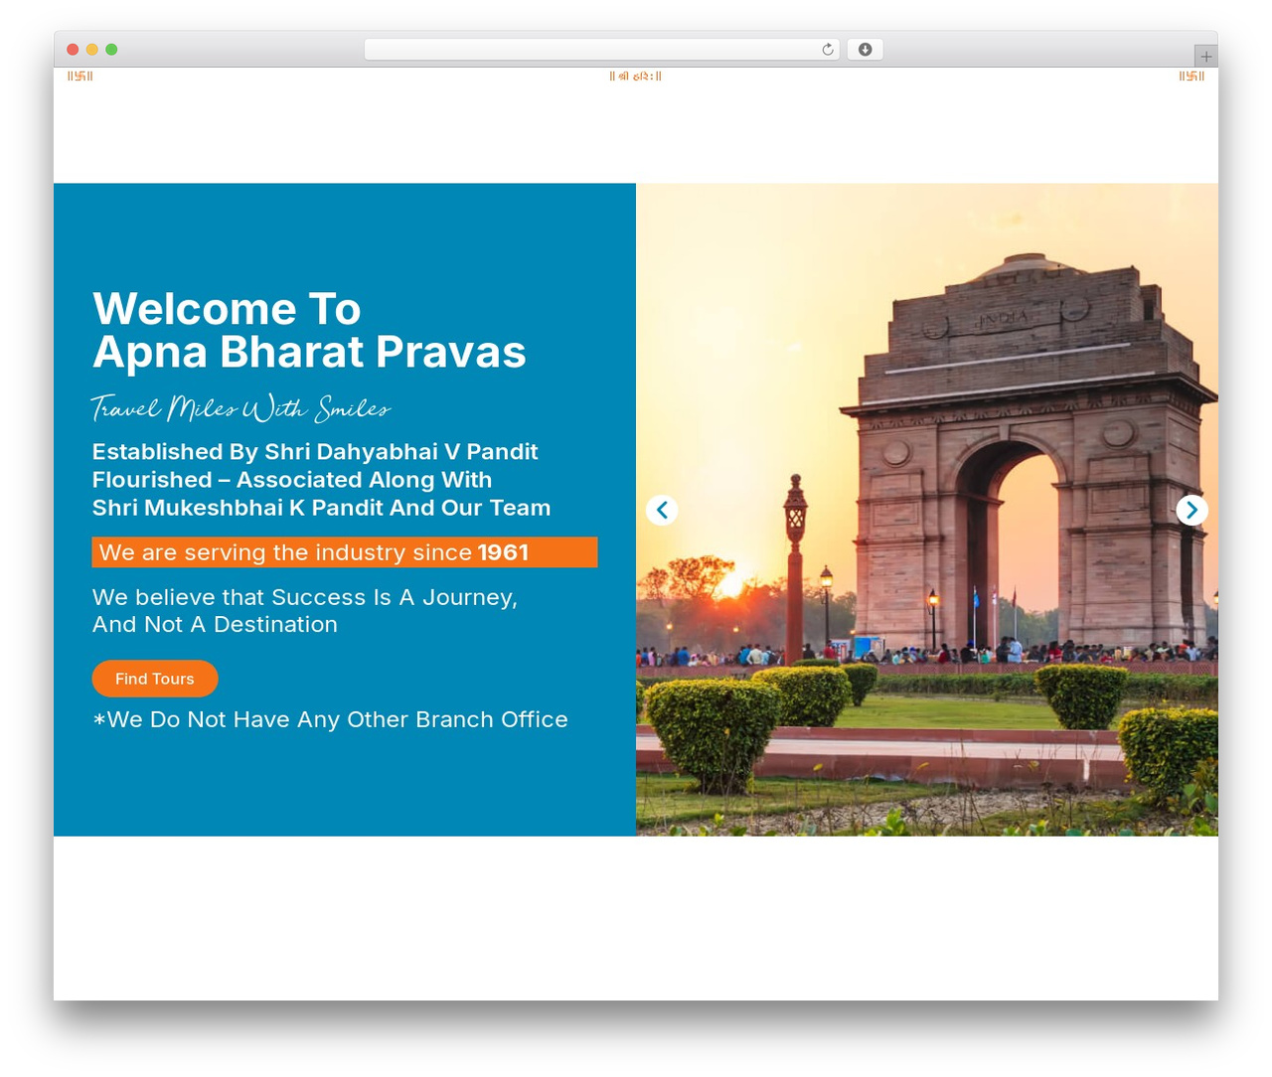Viewport: 1272px width, 1077px height.
Task: Close the browser window
Action: (73, 50)
